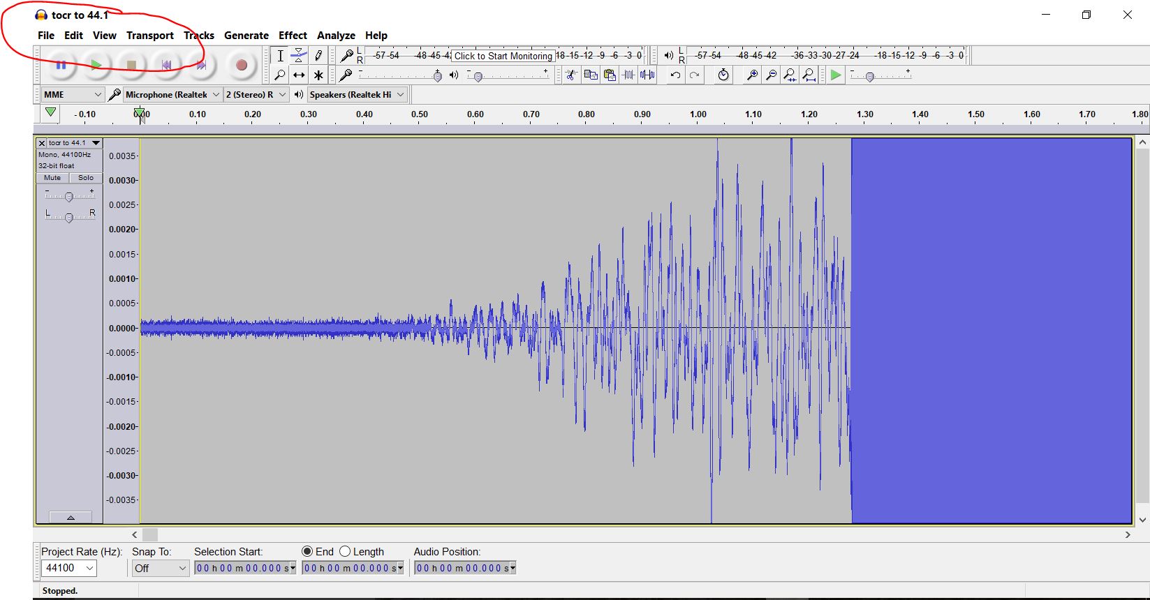Click the Paste icon

(x=610, y=75)
